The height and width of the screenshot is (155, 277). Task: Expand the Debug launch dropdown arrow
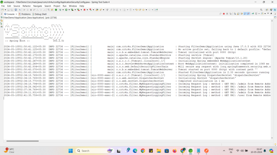tap(63, 10)
